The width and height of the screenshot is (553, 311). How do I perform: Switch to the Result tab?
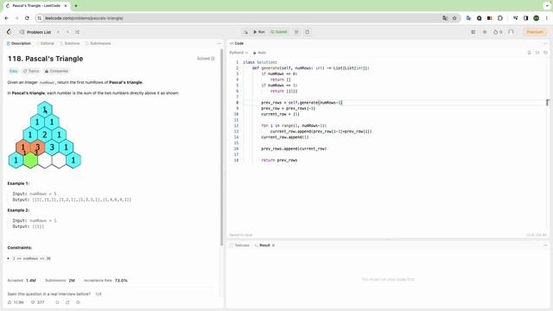[263, 245]
